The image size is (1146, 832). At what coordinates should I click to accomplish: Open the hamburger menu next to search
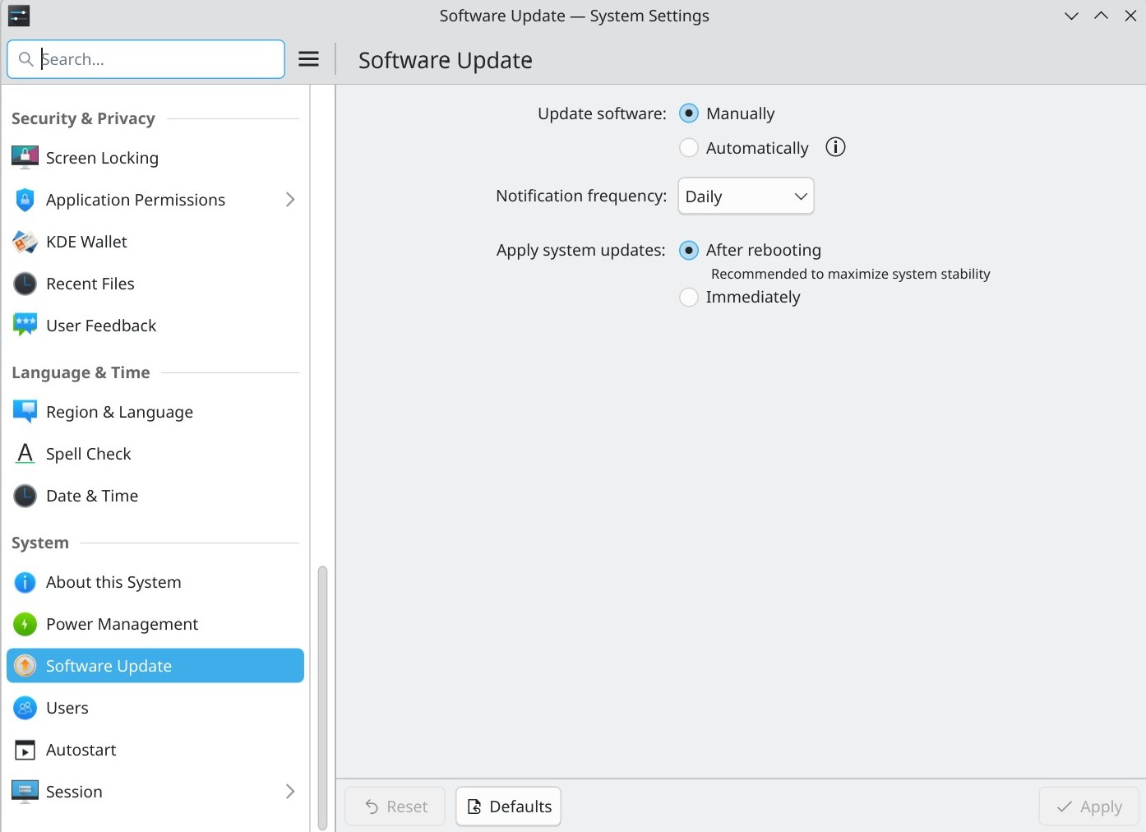(308, 59)
